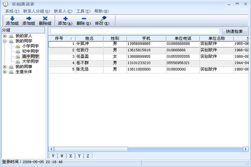The image size is (251, 167).
Task: Click mobile number 13811000000
Action: click(x=139, y=69)
